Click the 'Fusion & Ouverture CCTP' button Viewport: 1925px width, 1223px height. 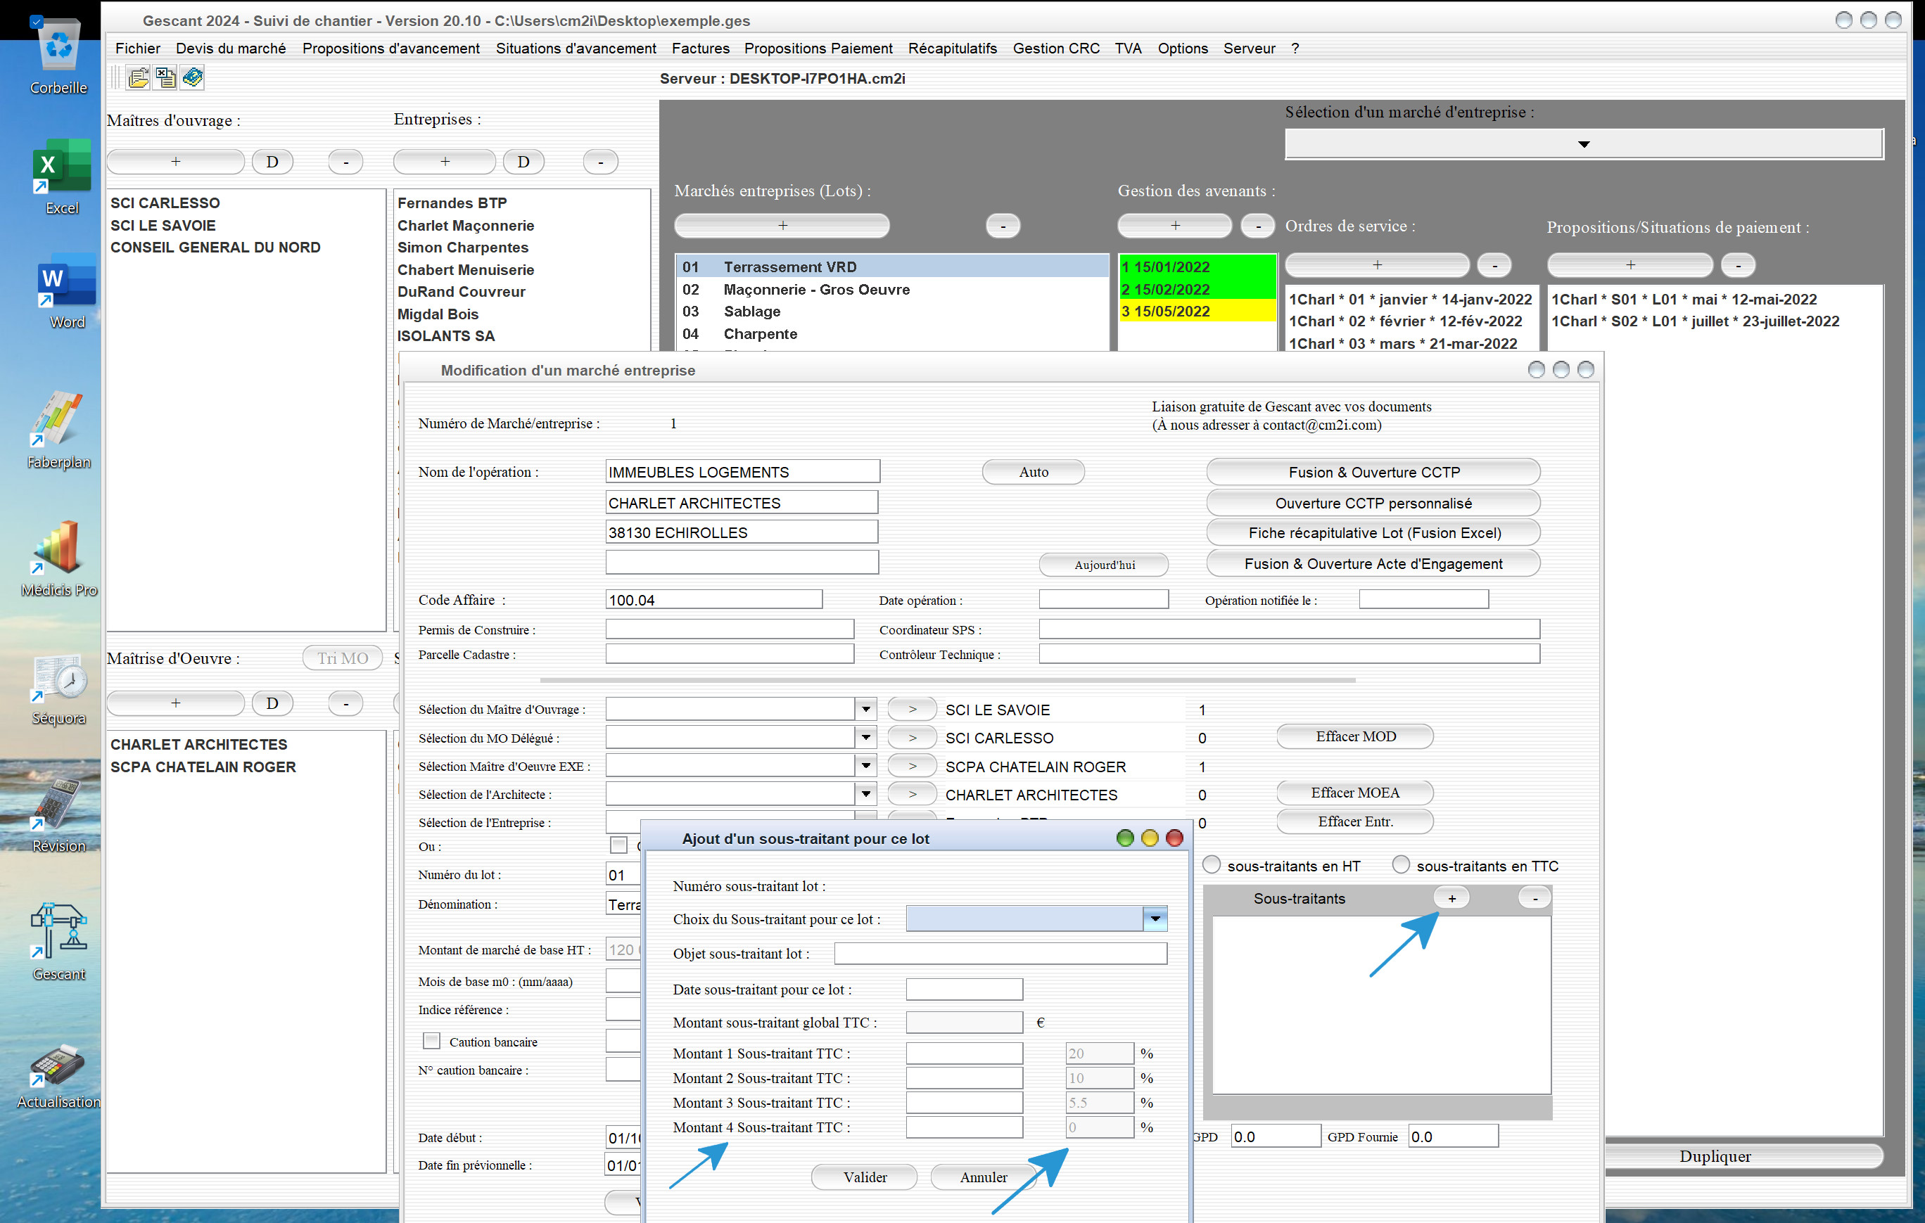(1373, 472)
